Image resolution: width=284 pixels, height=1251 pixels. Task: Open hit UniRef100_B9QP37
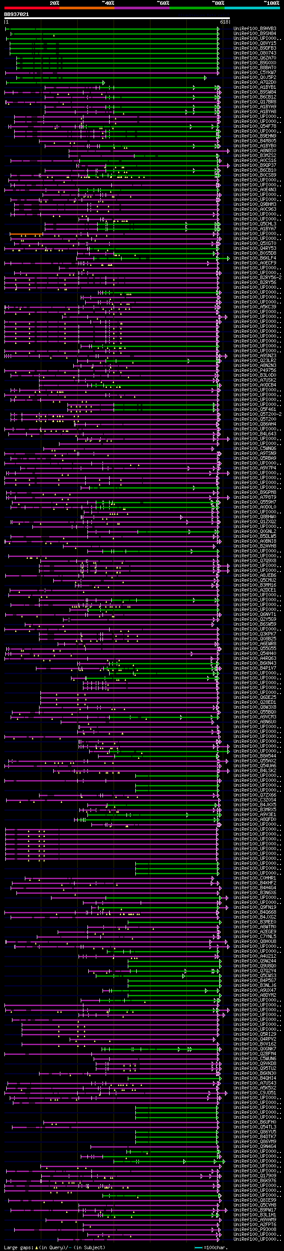pos(255,165)
